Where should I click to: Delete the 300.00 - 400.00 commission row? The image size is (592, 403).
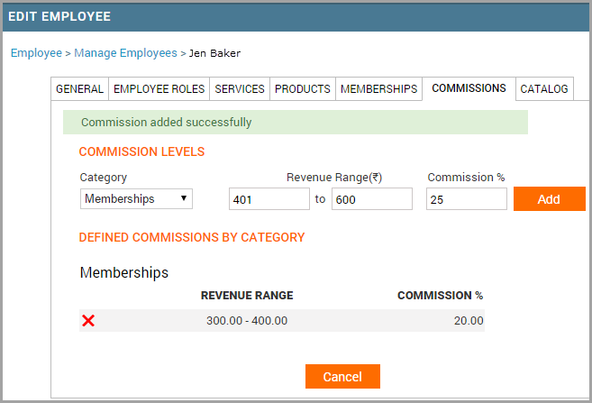88,321
